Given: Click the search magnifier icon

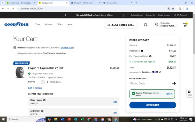Looking at the screenshot, I should 145,25.
